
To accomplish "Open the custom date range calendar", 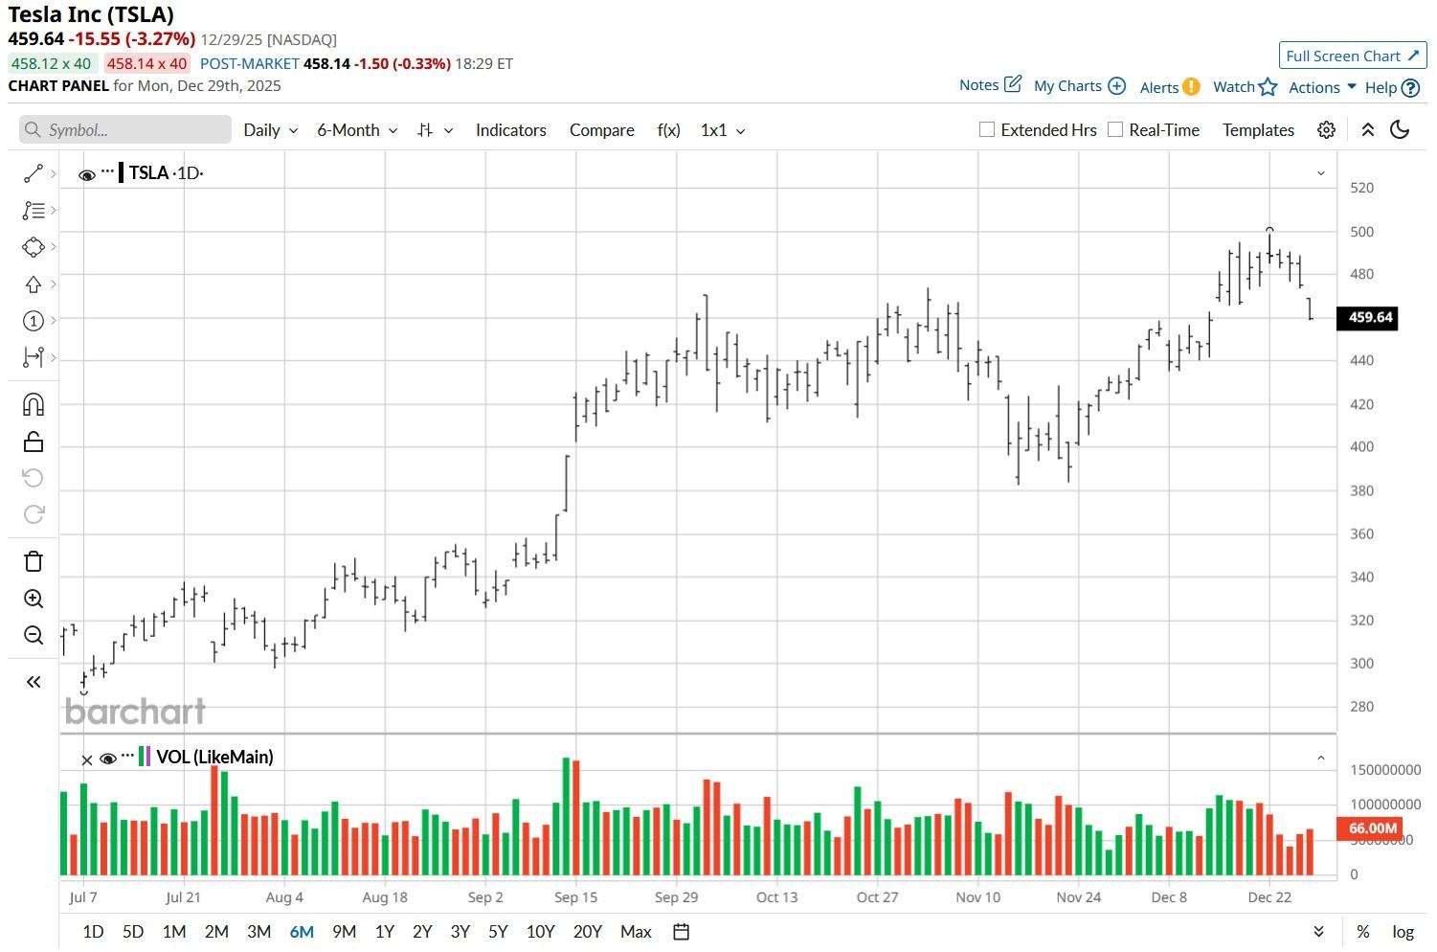I will coord(682,932).
